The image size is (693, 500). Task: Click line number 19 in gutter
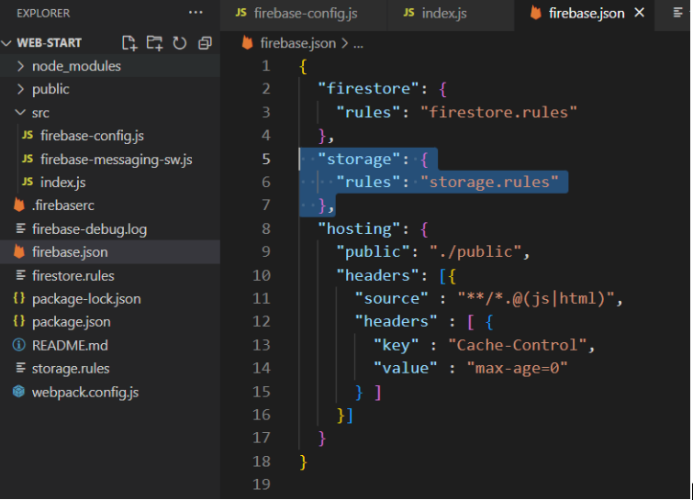coord(262,484)
